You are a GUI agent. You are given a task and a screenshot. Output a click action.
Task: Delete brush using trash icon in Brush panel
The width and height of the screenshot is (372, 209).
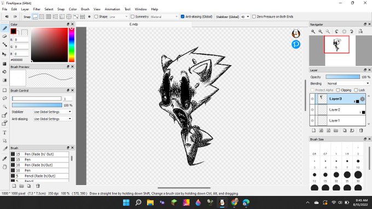38,186
